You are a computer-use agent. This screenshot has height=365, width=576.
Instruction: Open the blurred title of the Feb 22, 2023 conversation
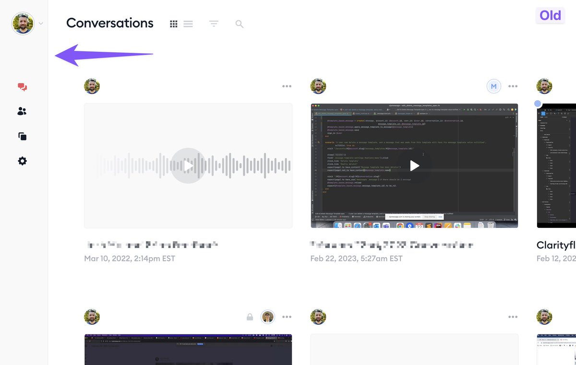392,245
